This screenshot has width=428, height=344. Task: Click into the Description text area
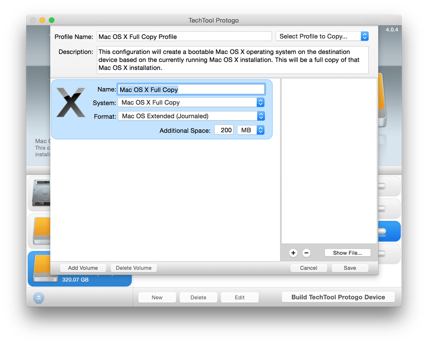click(232, 60)
